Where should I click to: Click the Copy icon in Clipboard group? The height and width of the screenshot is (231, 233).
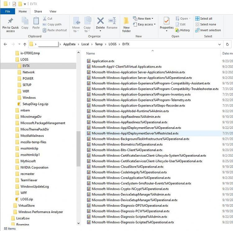25,21
